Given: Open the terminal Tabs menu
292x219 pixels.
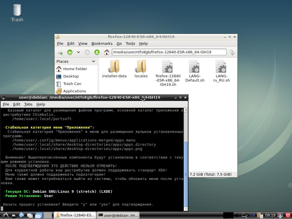Looking at the screenshot, I should [28, 104].
